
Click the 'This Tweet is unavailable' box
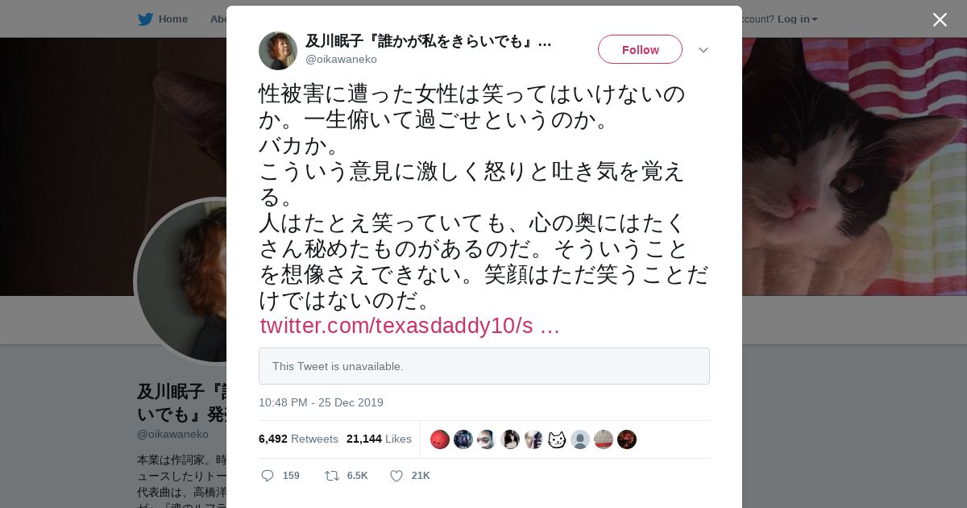484,366
